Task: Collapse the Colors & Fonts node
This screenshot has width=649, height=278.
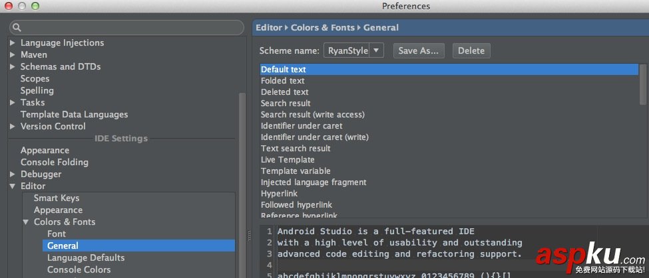Action: point(26,222)
